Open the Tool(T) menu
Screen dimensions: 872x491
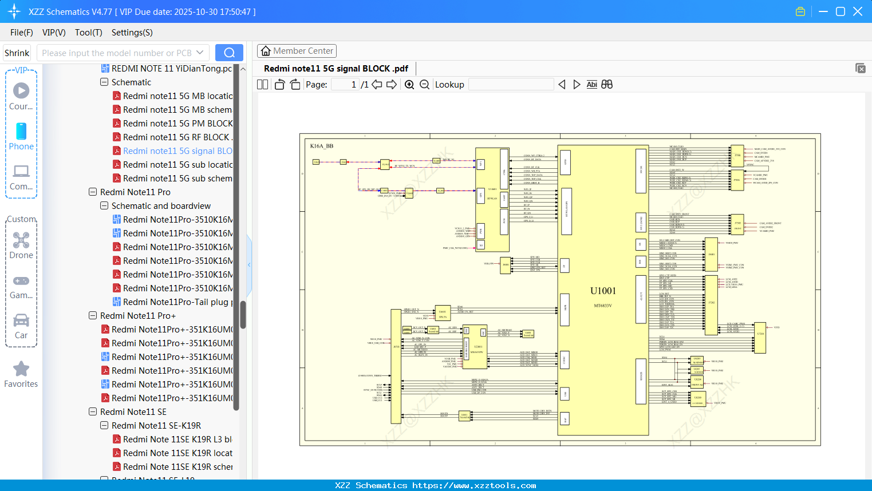pos(88,33)
